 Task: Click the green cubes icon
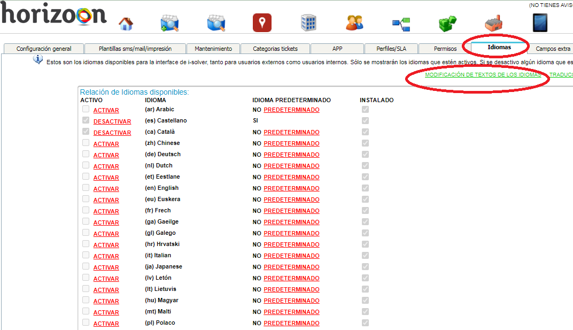pos(447,23)
